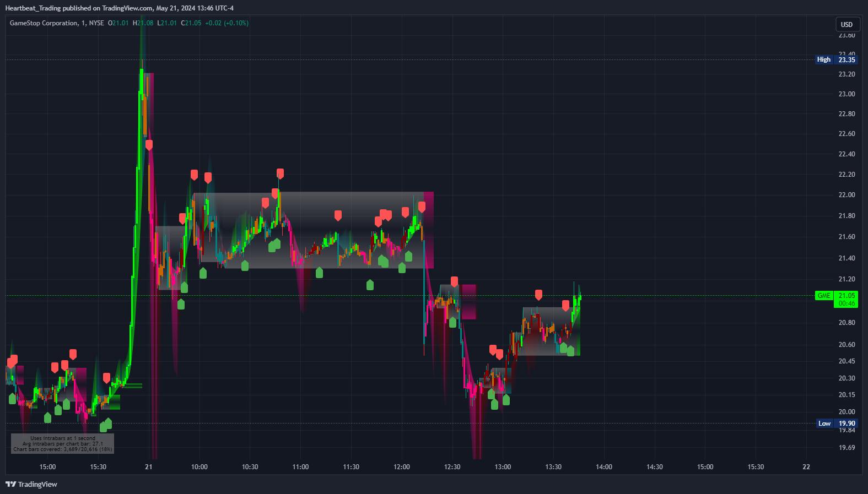Screen dimensions: 868x494
Task: Click the red signal marker below 23.35 peak
Action: 149,145
